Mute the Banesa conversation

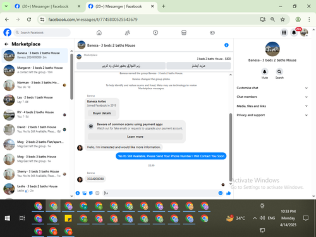tap(265, 72)
